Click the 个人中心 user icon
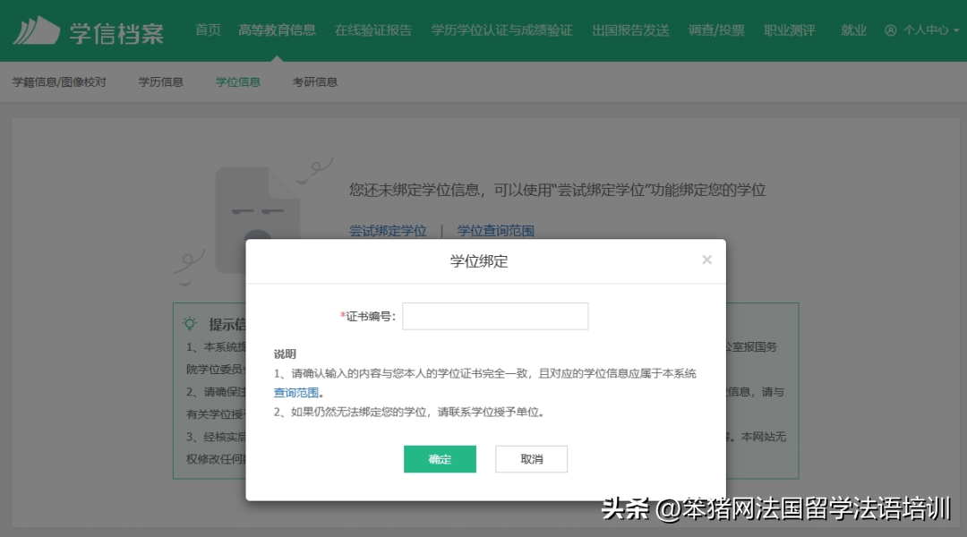The image size is (967, 537). coord(890,30)
